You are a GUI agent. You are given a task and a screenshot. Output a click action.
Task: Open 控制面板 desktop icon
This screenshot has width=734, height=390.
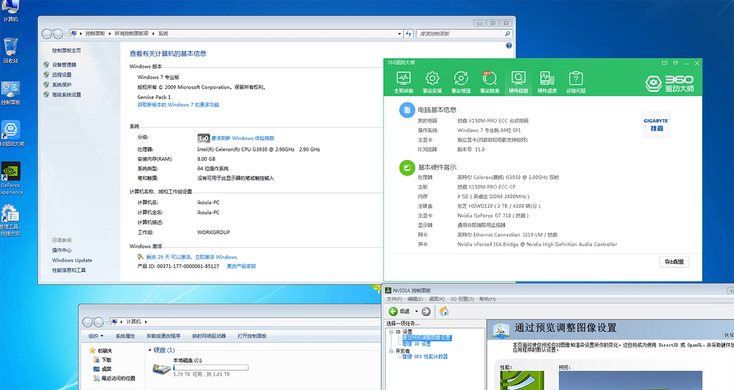(10, 93)
